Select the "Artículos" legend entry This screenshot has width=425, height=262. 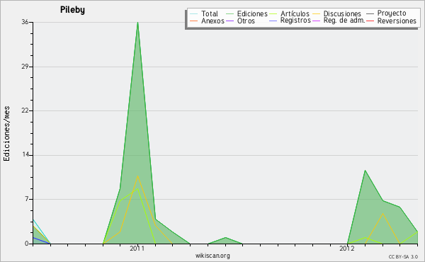[x=295, y=13]
